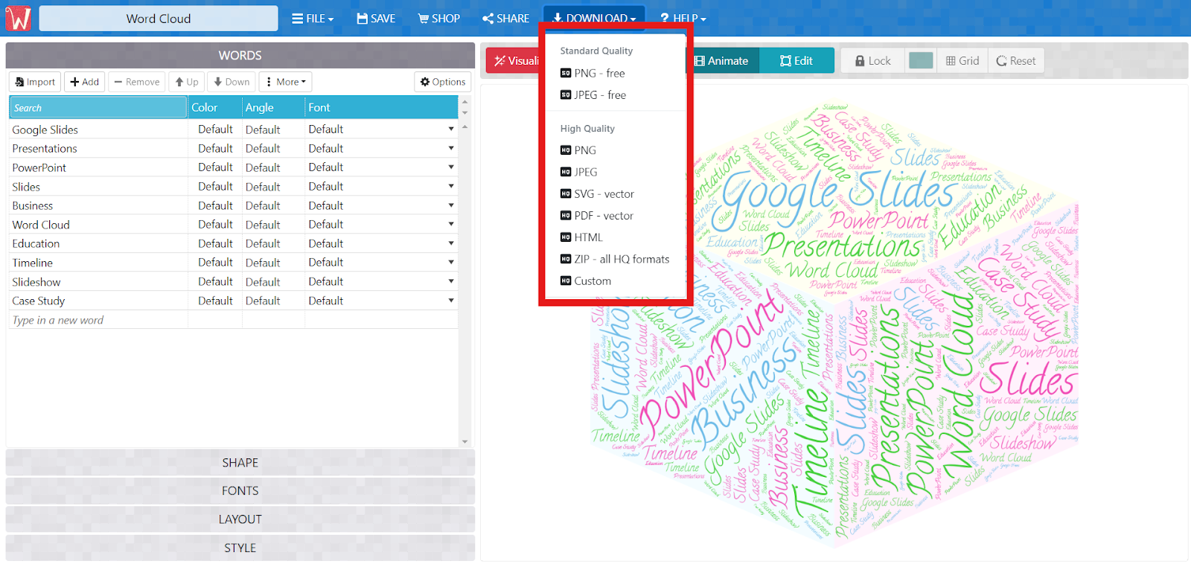Open font dropdown for Presentations row
This screenshot has width=1191, height=564.
coord(451,148)
